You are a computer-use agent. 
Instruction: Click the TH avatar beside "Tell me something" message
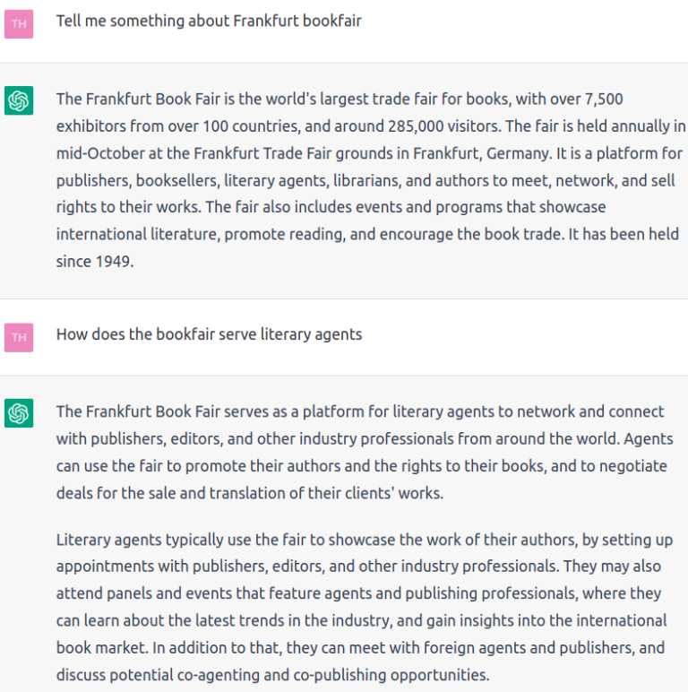click(x=19, y=24)
